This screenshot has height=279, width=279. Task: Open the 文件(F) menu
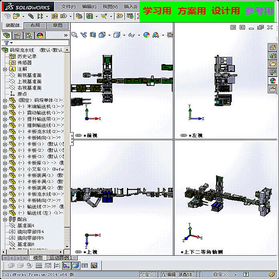[68, 7]
